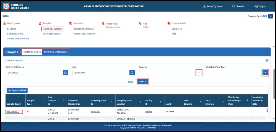Viewport: 276px width, 132px height.
Task: Switch to Other Bacterial Samples tab
Action: (55, 52)
